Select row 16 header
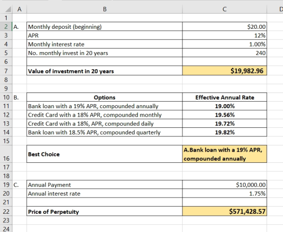 pos(6,154)
